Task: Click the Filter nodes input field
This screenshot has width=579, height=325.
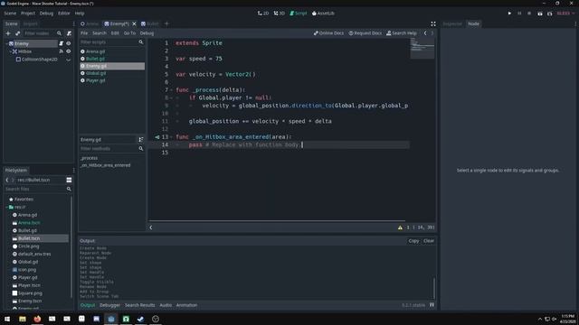Action: point(40,33)
